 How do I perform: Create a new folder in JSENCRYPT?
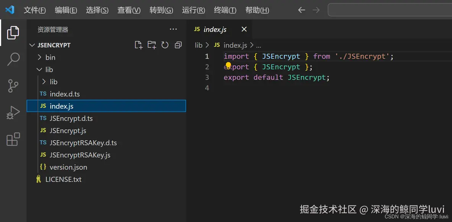(x=152, y=45)
